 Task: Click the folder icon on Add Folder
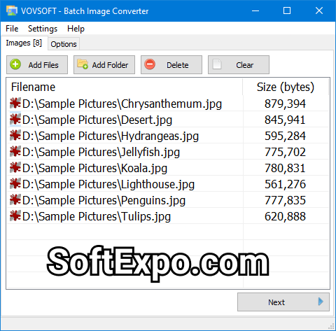(x=83, y=64)
